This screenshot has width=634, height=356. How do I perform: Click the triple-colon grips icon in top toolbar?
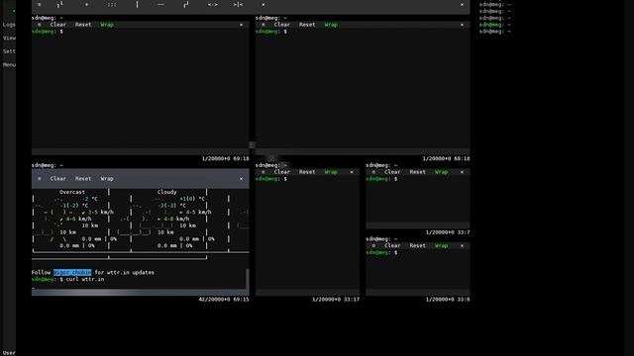[112, 4]
